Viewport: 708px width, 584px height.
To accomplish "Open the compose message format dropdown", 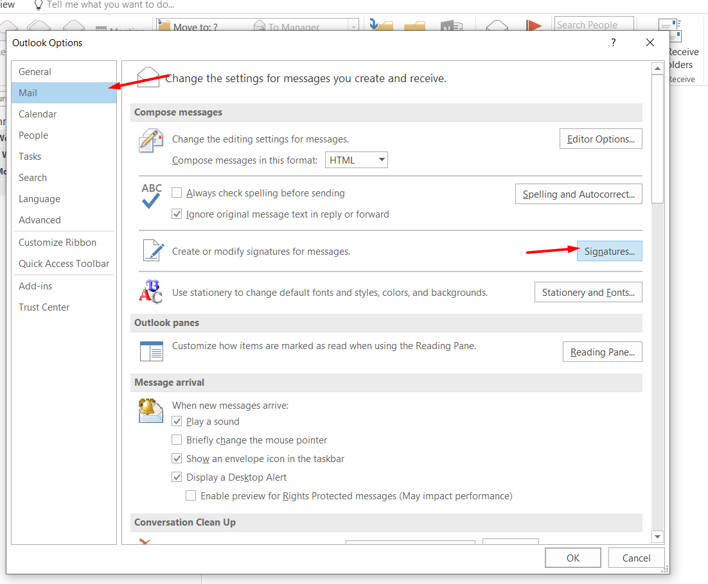I will 357,160.
